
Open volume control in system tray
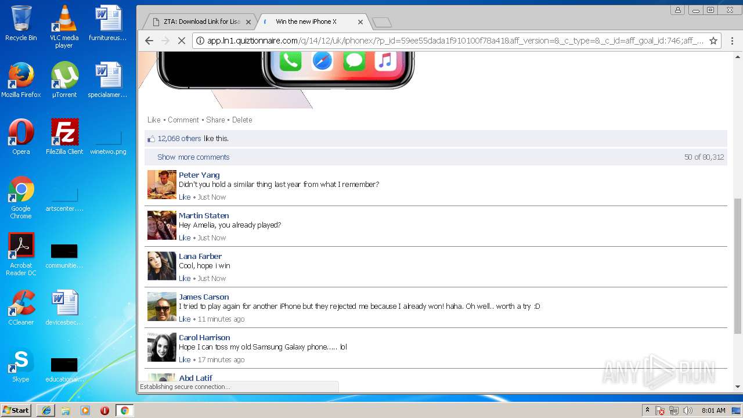pyautogui.click(x=688, y=410)
